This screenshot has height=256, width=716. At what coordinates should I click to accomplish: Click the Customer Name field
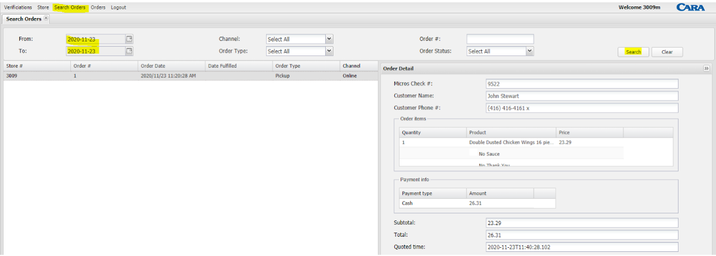[x=582, y=96]
